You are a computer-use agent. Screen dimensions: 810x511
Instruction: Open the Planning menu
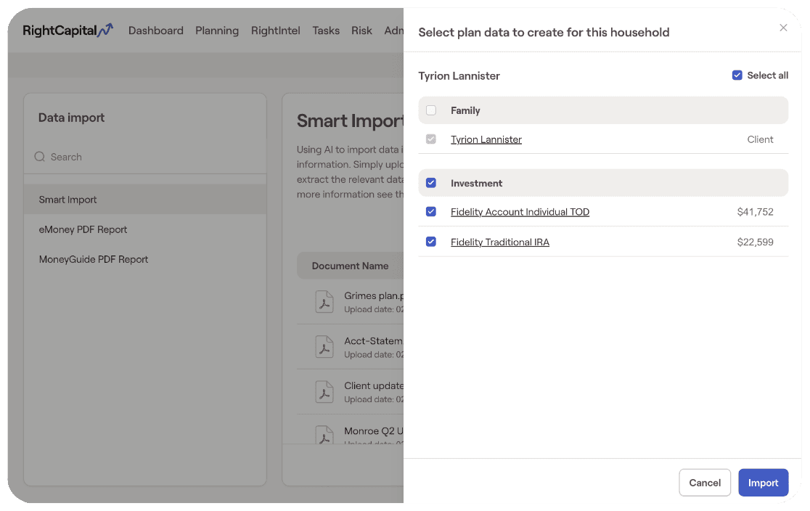(x=217, y=30)
